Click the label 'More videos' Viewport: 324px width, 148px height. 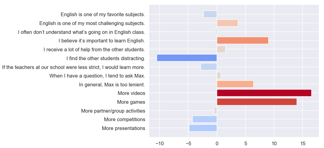(131, 93)
